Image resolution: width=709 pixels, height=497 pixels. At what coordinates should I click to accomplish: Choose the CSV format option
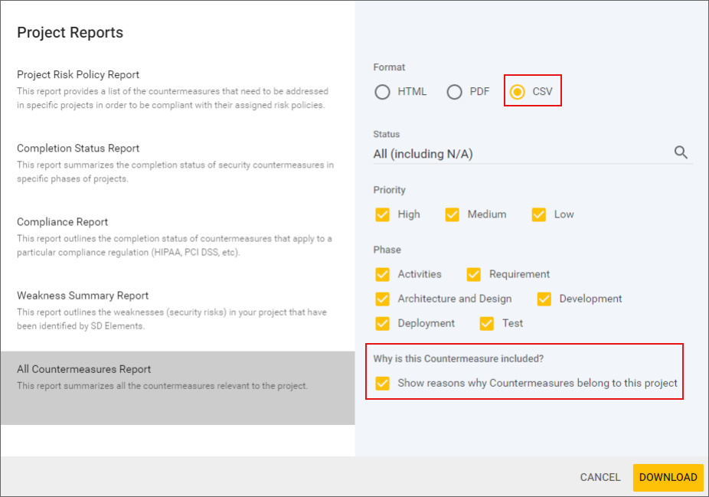(518, 92)
